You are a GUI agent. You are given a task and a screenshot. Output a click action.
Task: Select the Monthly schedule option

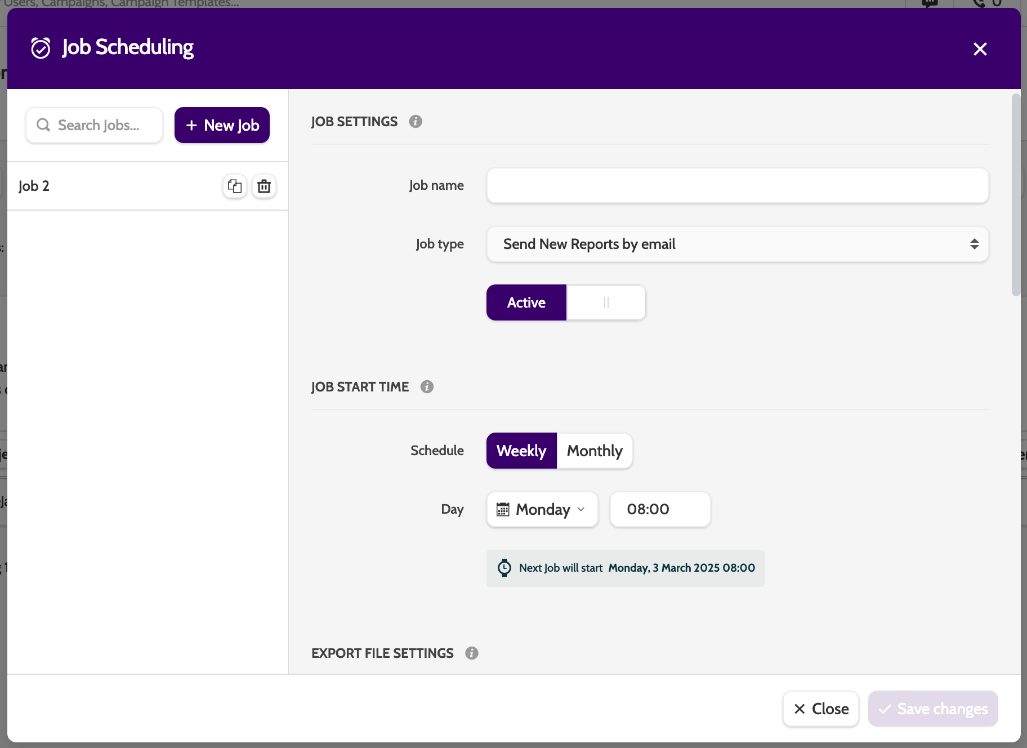pos(595,451)
